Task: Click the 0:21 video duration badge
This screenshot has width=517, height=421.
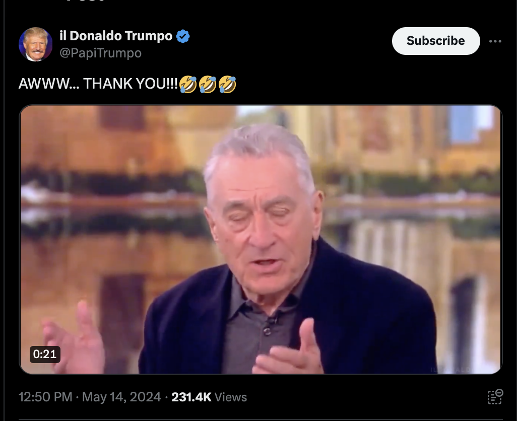Action: [x=45, y=354]
